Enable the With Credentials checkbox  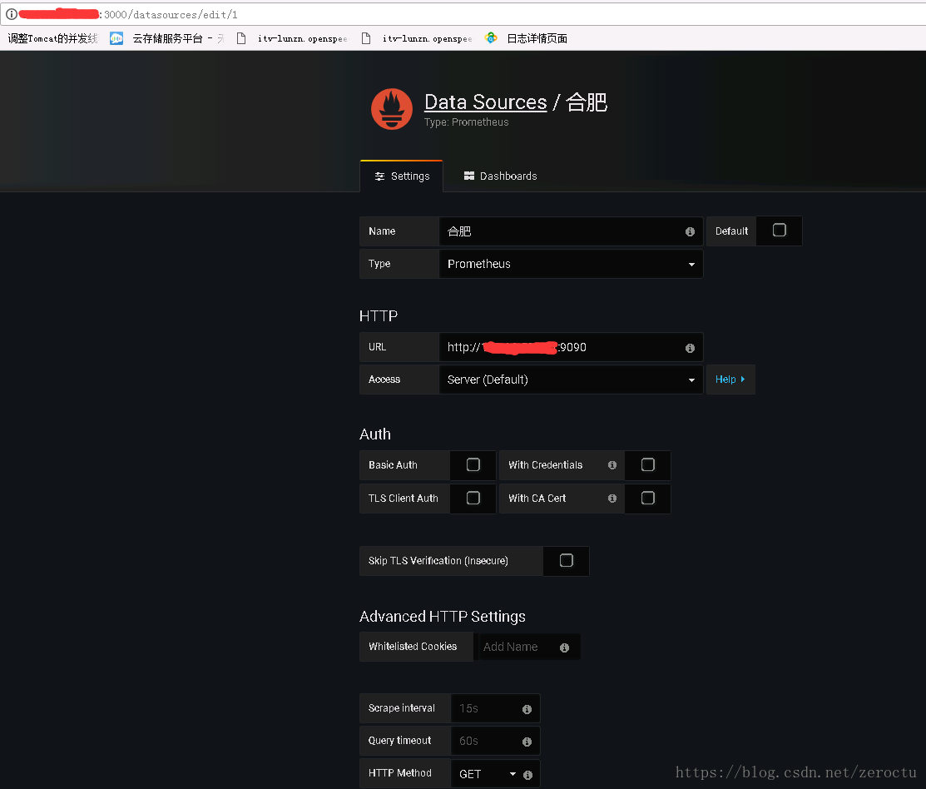[648, 464]
